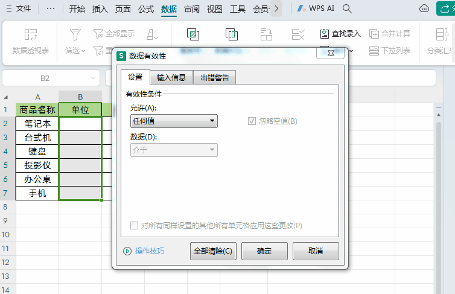Switch to the 公式 ribbon tab
The height and width of the screenshot is (294, 455).
pyautogui.click(x=145, y=9)
